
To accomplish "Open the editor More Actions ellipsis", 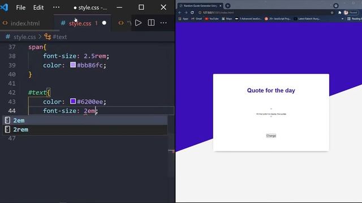I will 163,23.
